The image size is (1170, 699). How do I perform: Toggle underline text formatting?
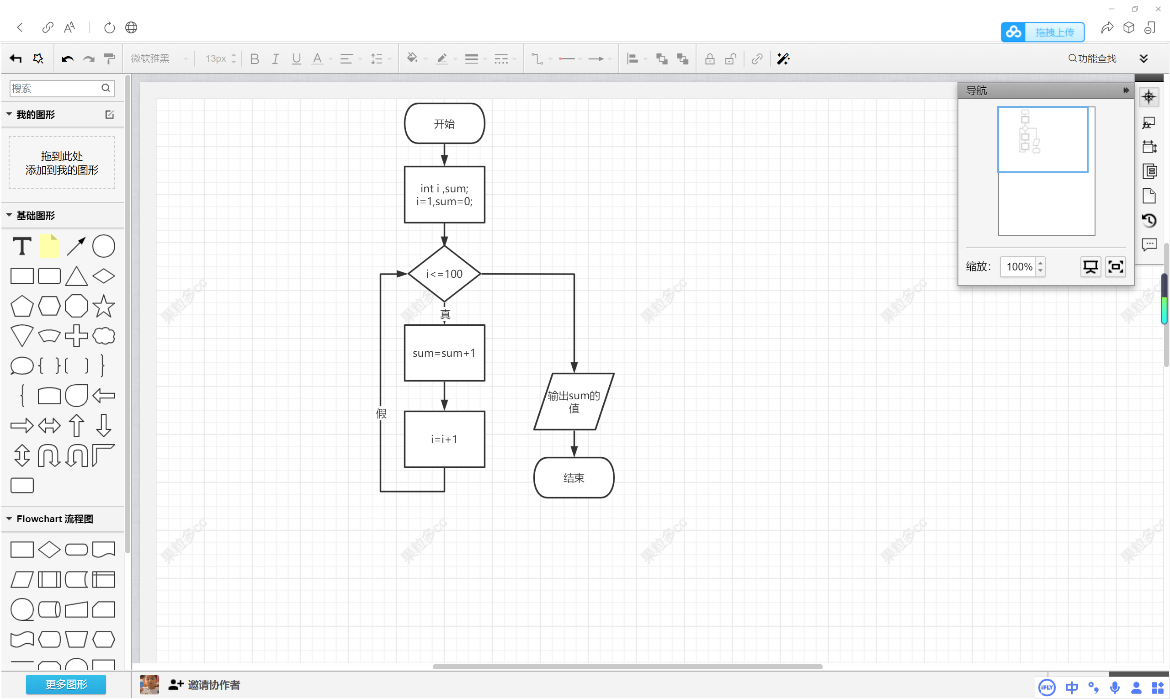(x=296, y=58)
